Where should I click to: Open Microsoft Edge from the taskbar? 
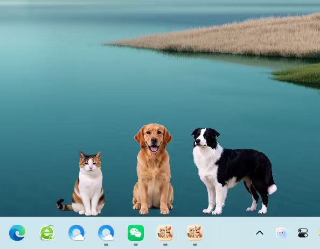pos(17,233)
